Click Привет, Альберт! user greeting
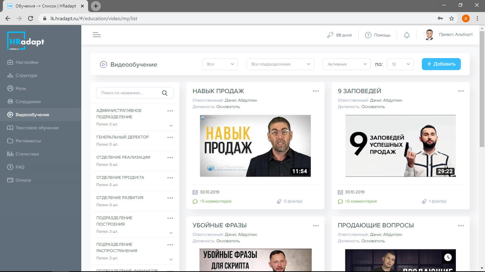Image resolution: width=485 pixels, height=272 pixels. [x=456, y=35]
